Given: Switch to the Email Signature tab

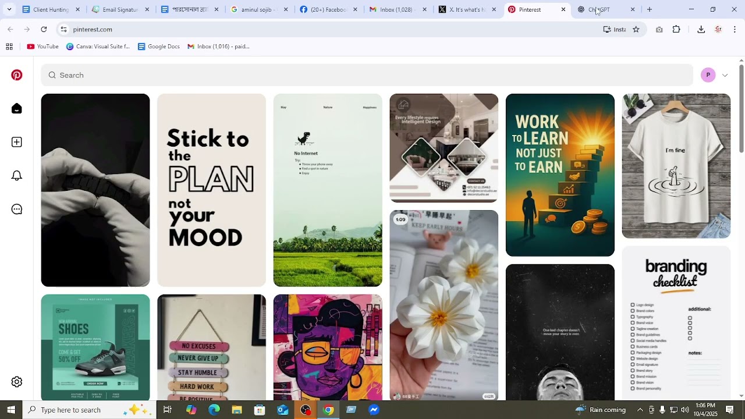Looking at the screenshot, I should 120,9.
